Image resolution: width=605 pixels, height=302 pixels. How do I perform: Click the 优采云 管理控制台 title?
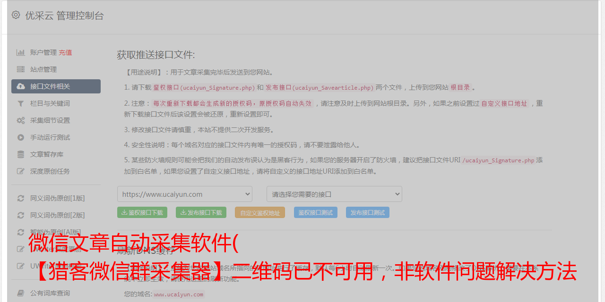tap(64, 16)
